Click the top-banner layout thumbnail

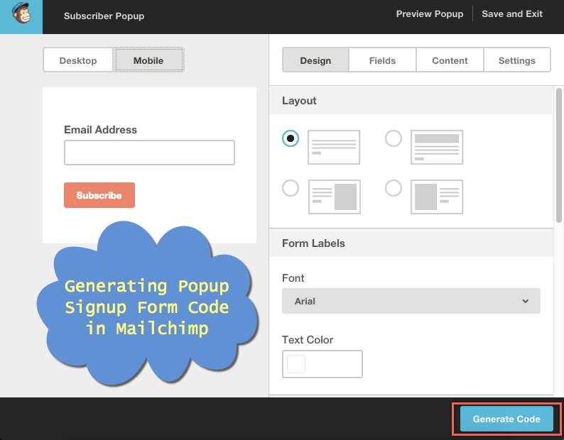(x=437, y=148)
